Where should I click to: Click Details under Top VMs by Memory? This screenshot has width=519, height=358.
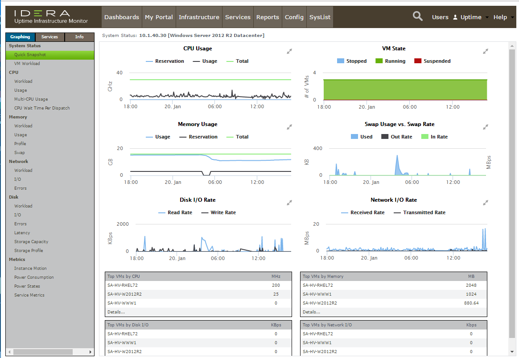(310, 312)
